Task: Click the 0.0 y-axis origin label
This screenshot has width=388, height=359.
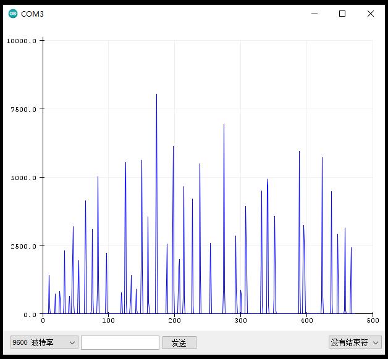Action: [x=30, y=315]
